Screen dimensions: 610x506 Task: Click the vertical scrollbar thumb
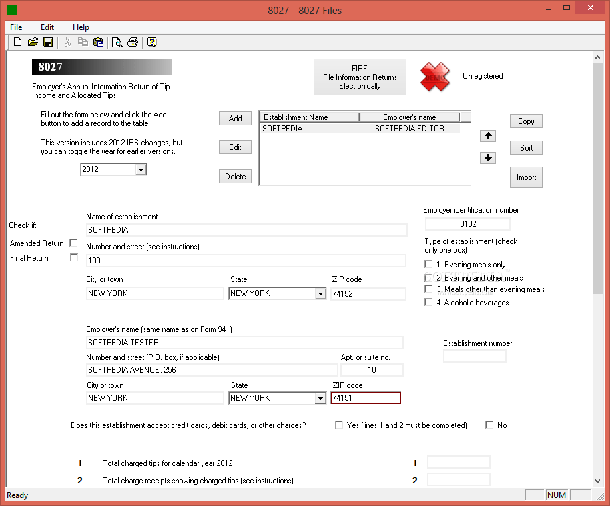[x=597, y=179]
